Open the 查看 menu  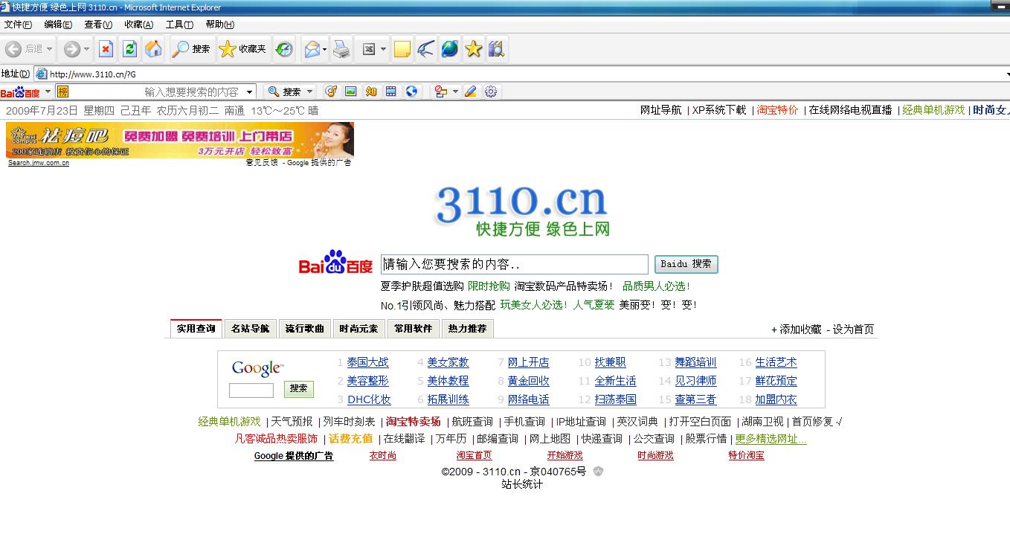98,25
